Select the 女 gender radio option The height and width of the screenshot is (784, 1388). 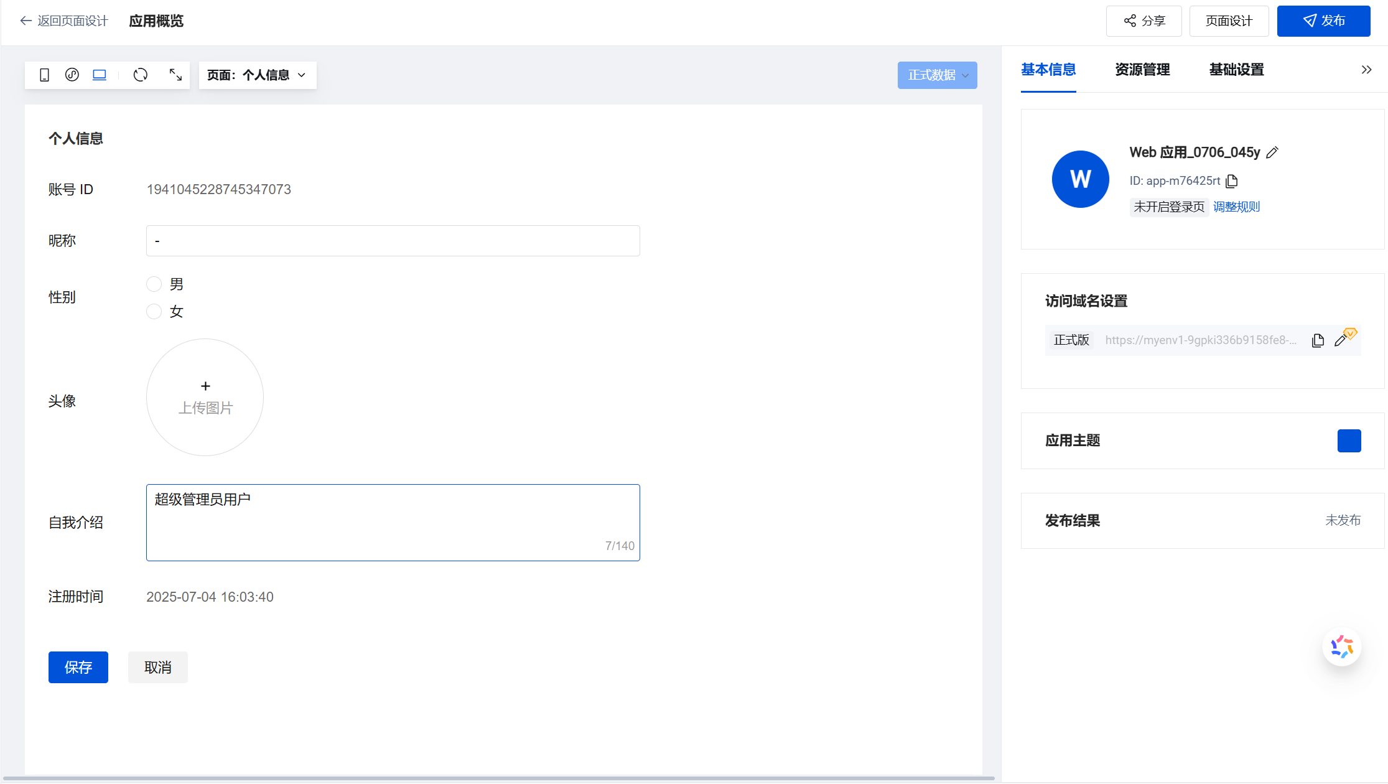(154, 311)
